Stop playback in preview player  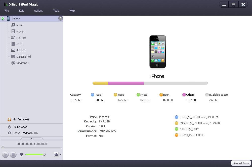tap(13, 155)
